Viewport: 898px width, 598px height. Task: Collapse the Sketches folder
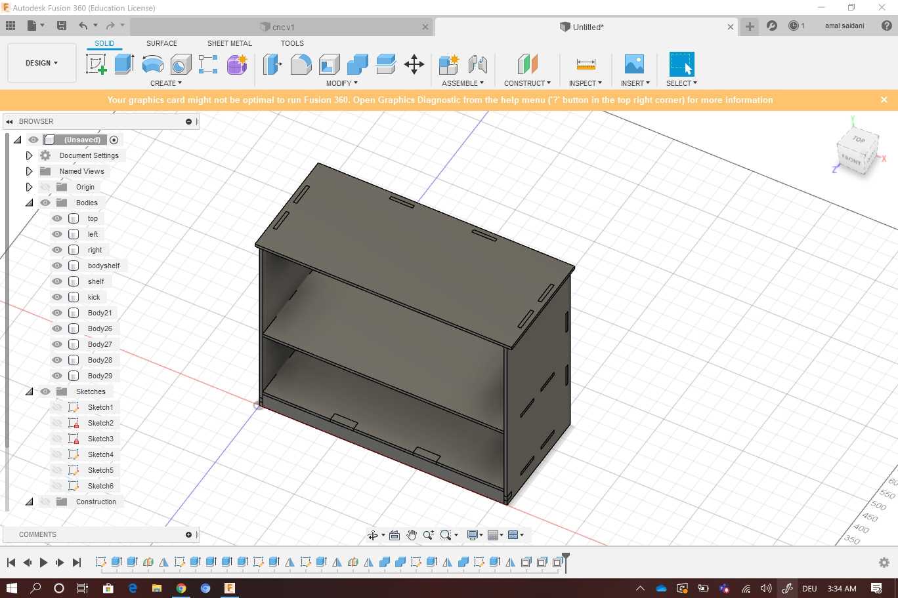pos(30,391)
